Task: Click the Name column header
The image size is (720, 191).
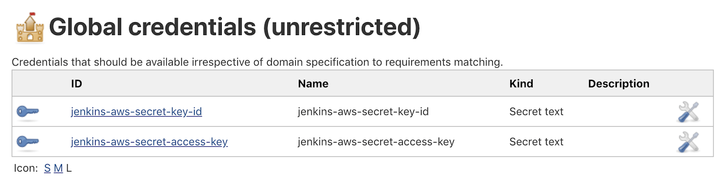Action: click(x=313, y=84)
